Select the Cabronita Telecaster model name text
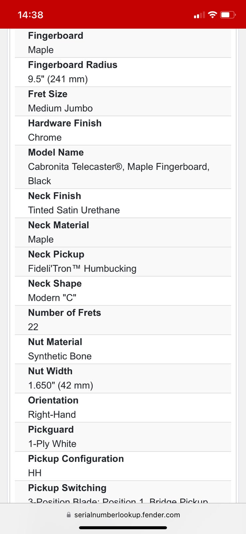 tap(119, 174)
